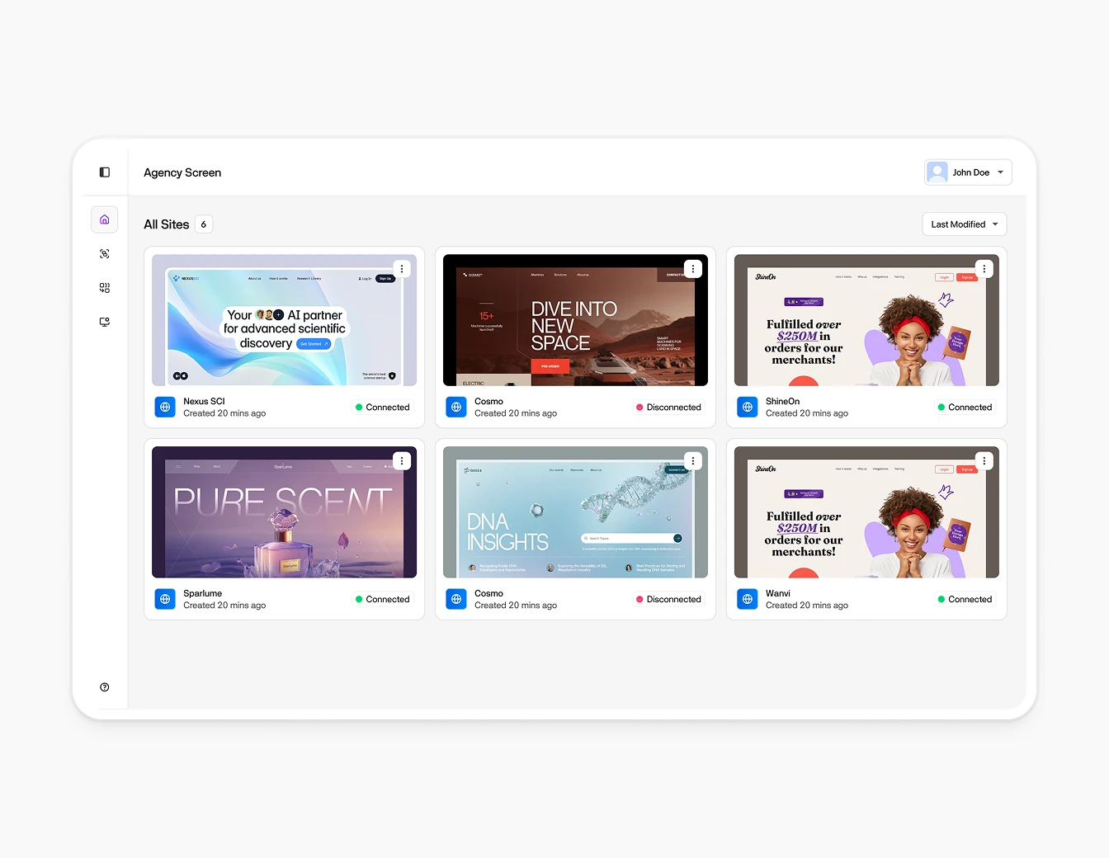Click the All Sites count badge

pos(203,224)
